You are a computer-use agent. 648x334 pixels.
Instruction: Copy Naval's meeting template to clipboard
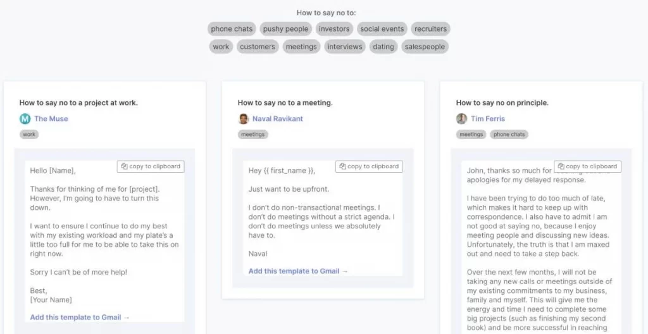(369, 166)
